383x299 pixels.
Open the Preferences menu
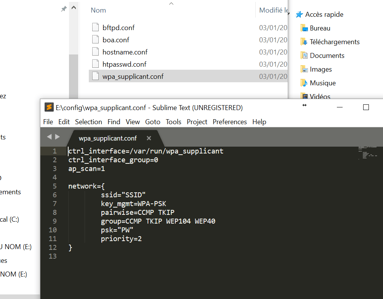pyautogui.click(x=229, y=122)
